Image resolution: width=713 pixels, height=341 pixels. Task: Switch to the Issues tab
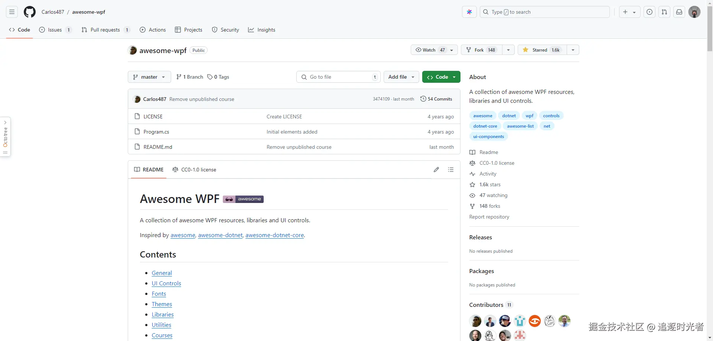55,30
